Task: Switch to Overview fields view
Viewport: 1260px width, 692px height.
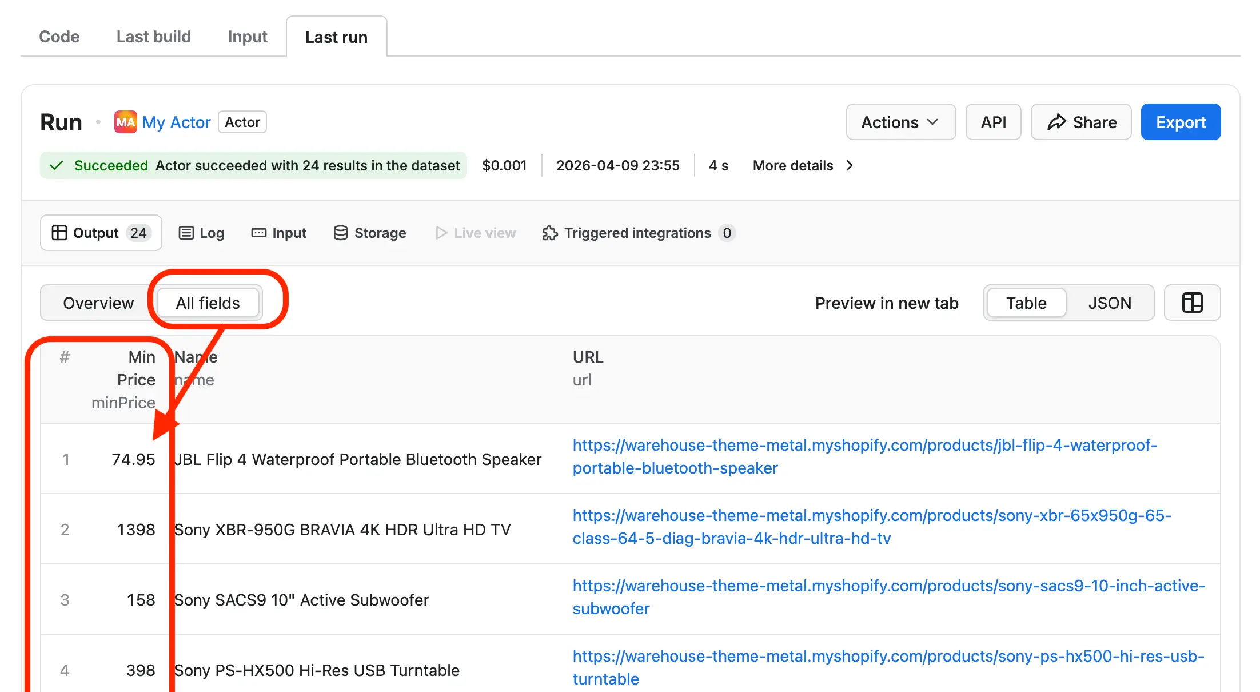Action: (x=98, y=303)
